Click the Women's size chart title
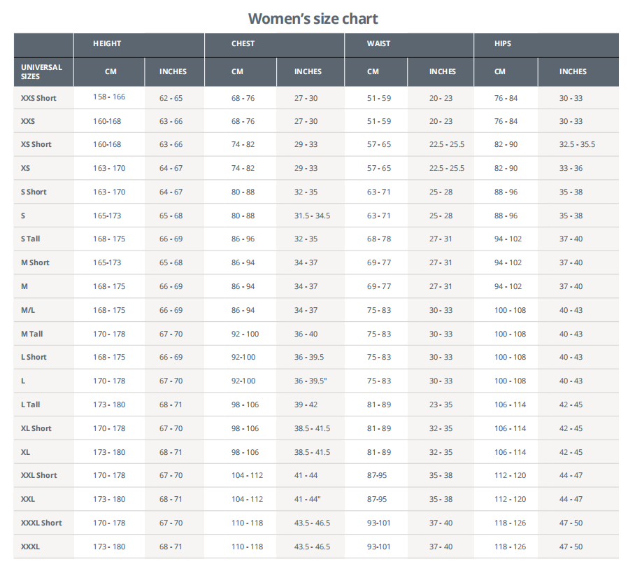 tap(313, 18)
